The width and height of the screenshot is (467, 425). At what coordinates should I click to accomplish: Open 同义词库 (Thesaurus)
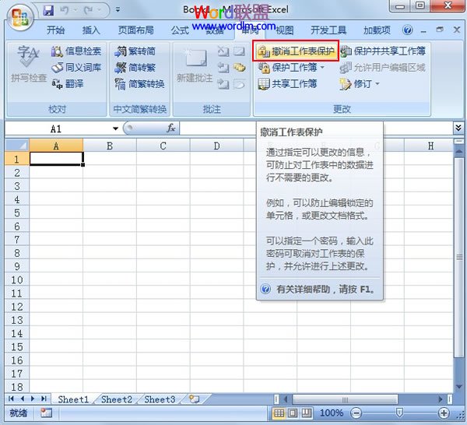click(76, 68)
